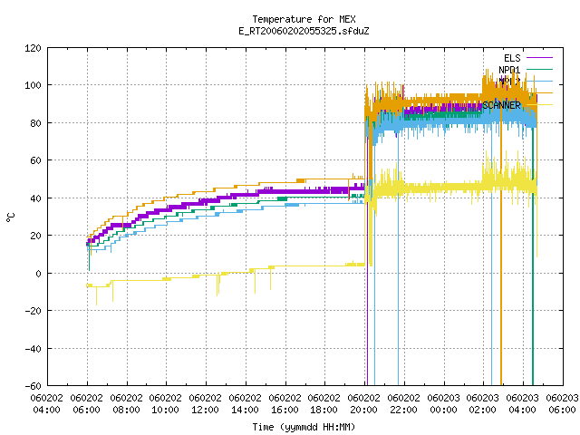The image size is (580, 435).
Task: Click the y-axis tick value '80'
Action: pyautogui.click(x=35, y=123)
